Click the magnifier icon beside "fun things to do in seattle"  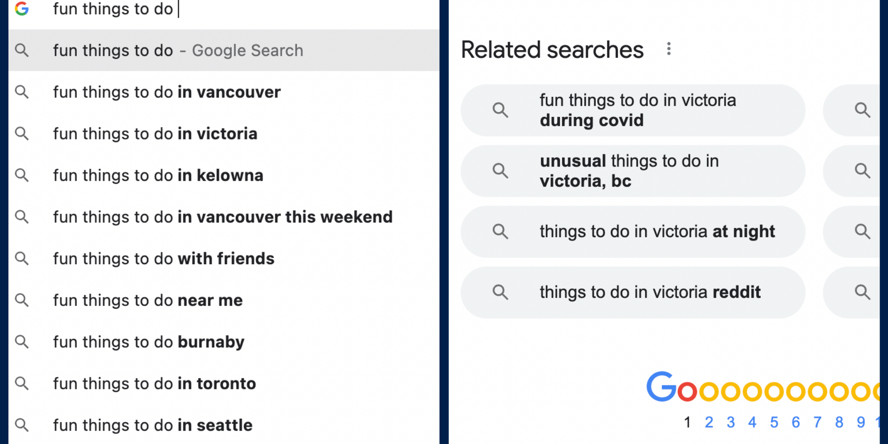click(22, 425)
